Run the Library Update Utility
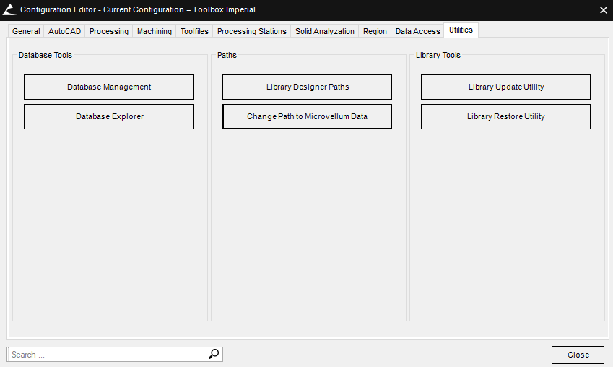Screen dimensions: 613x367 [505, 87]
